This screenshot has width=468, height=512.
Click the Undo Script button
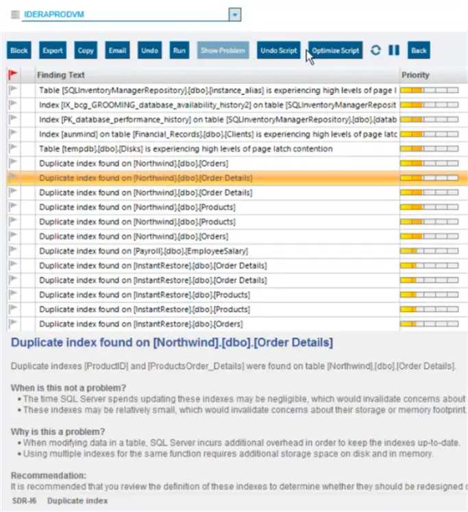tap(279, 50)
